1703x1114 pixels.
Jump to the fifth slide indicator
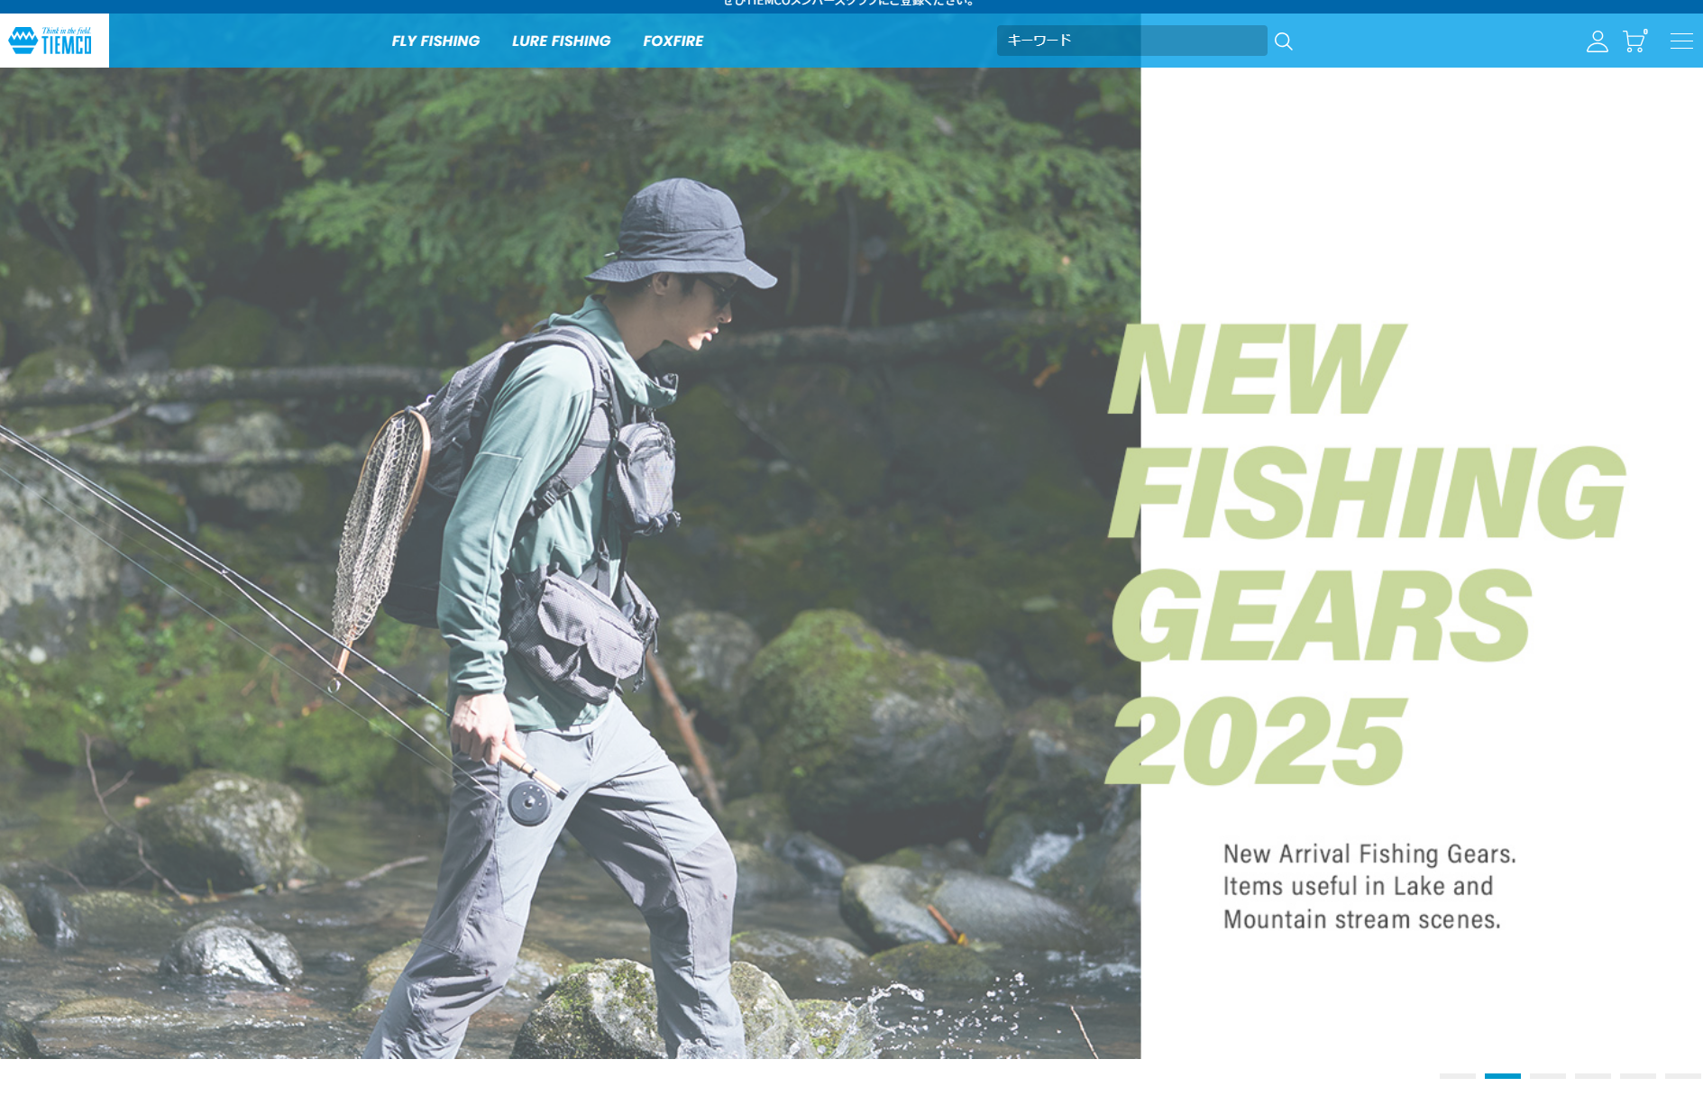(1637, 1076)
